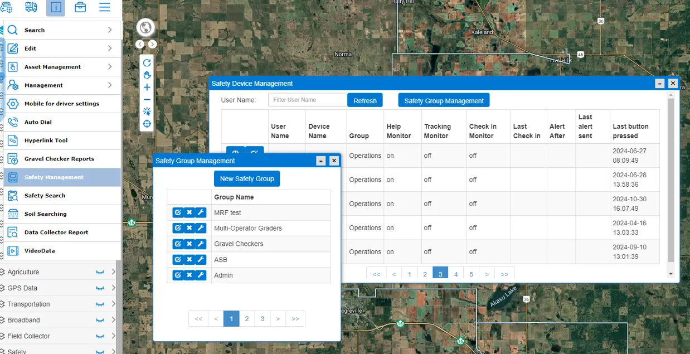Open wrench settings for Gravel Checkers

[x=201, y=244]
